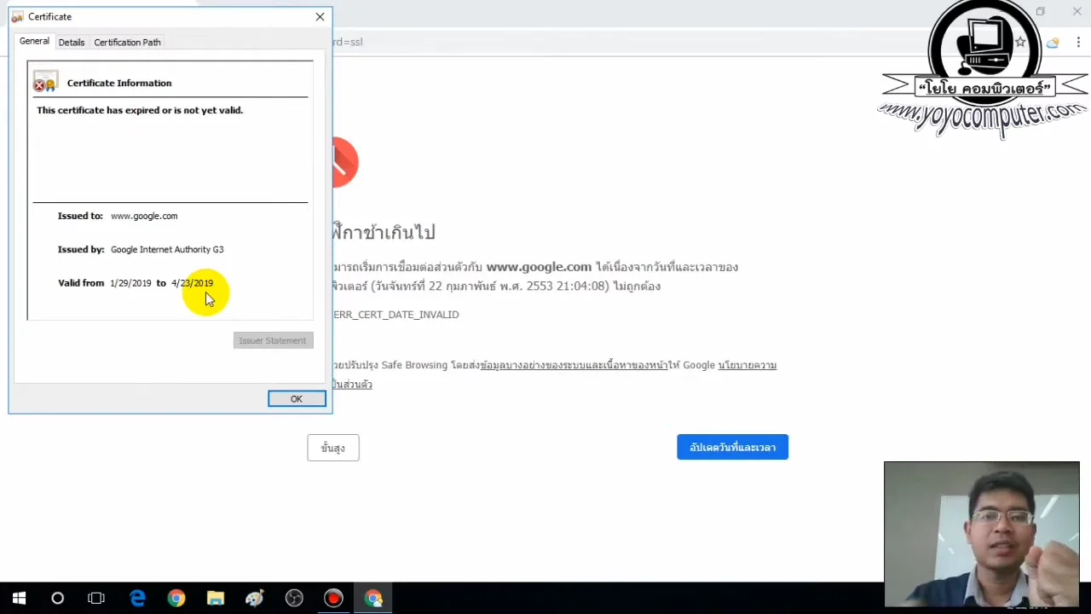Launch Microsoft Edge from the taskbar
This screenshot has width=1091, height=614.
(137, 598)
